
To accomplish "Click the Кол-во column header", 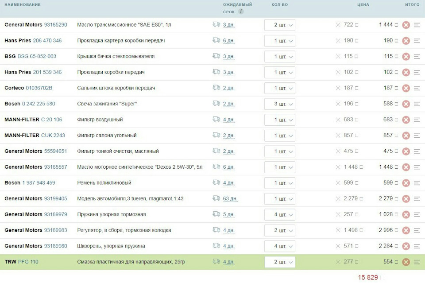I will (x=280, y=4).
